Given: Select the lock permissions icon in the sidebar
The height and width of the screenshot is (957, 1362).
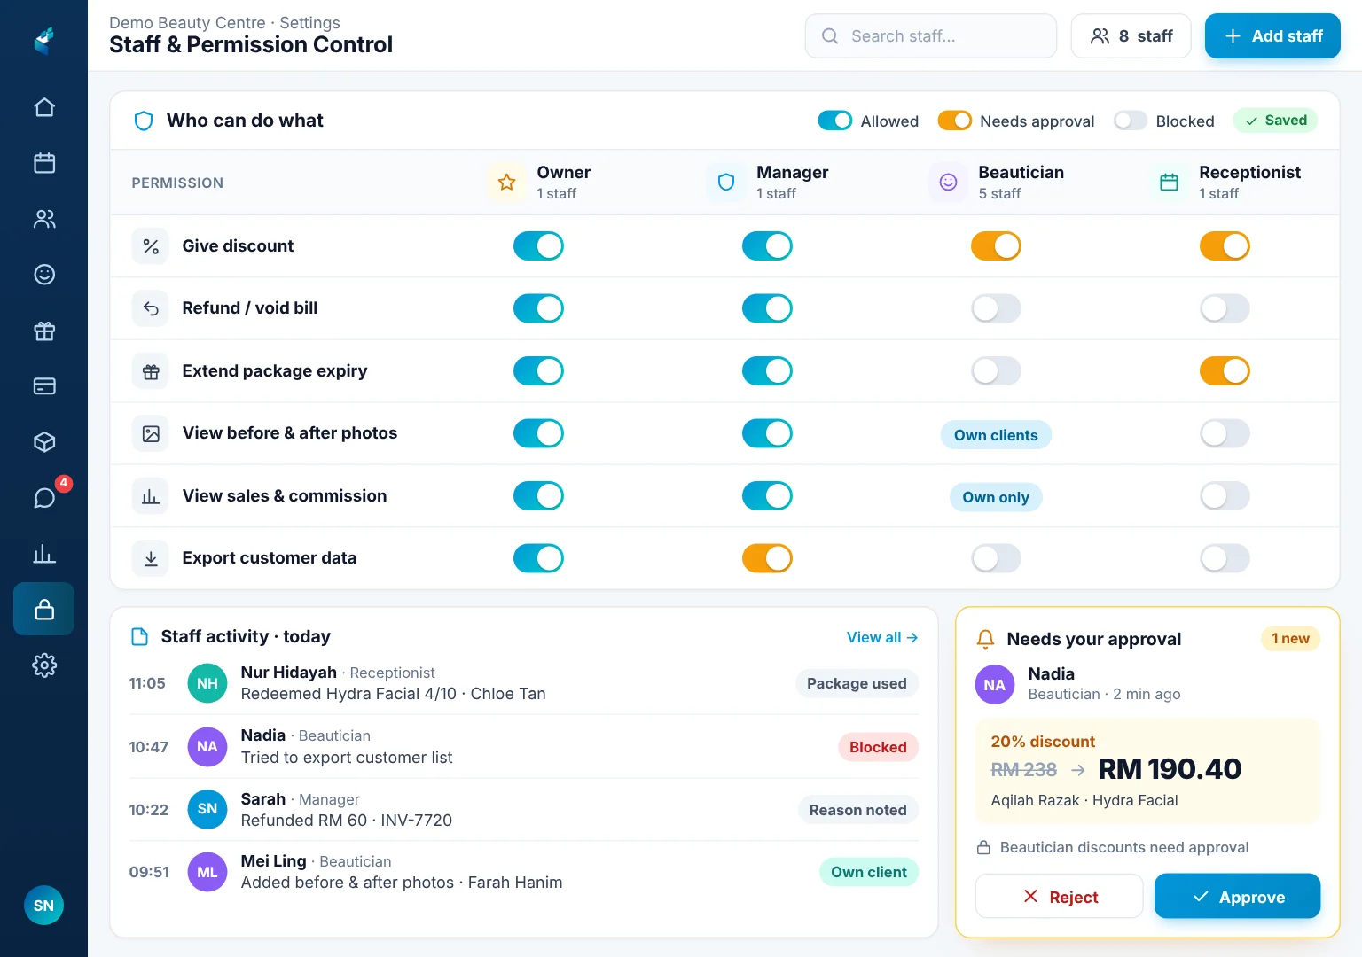Looking at the screenshot, I should 44,609.
